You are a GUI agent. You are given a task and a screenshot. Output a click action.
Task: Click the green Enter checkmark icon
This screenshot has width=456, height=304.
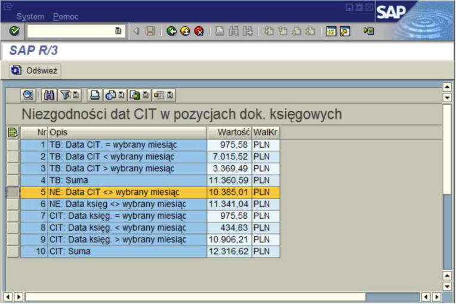click(x=14, y=31)
